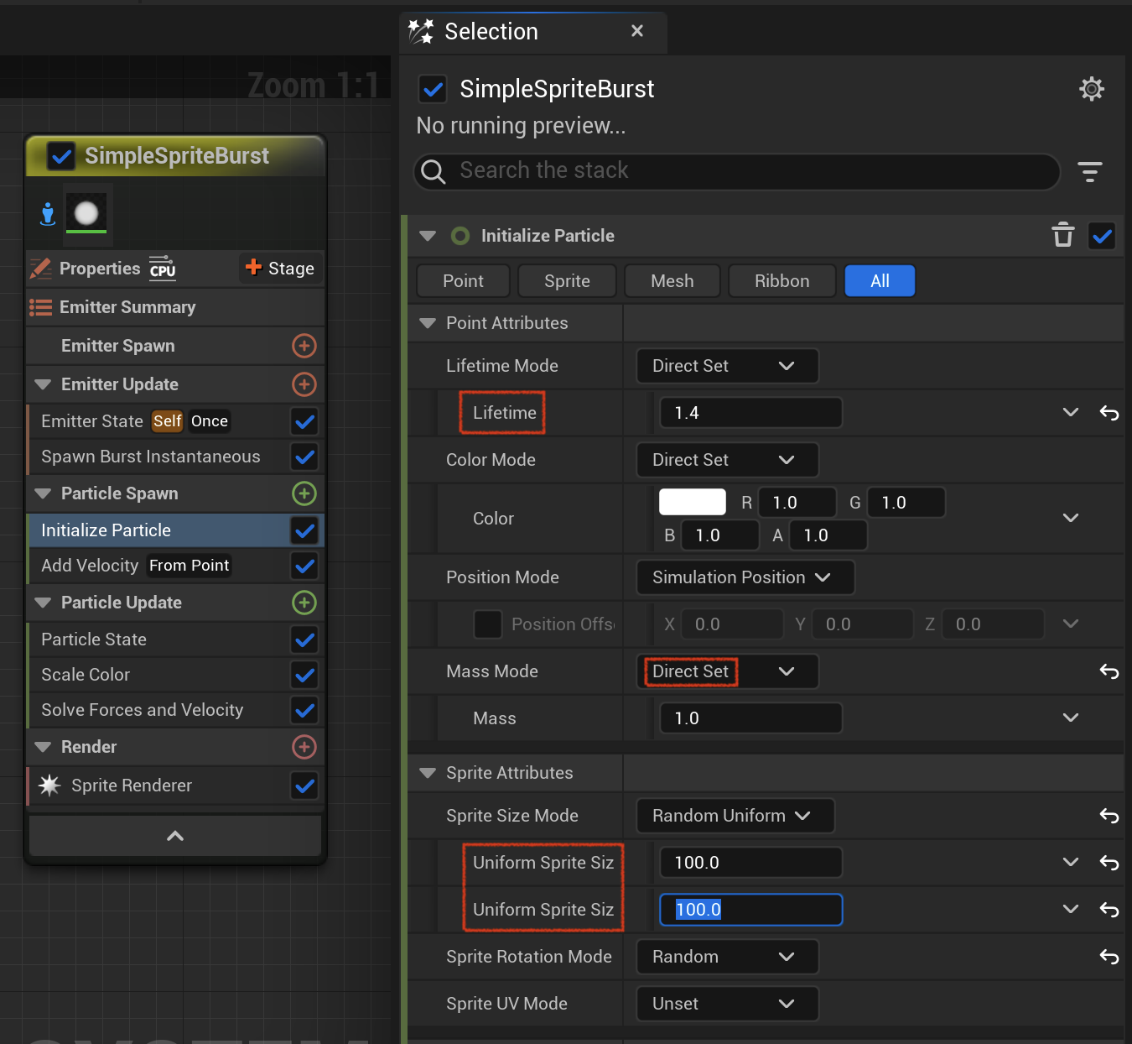Toggle SimpleSpriteBurst checkbox in Selection panel
This screenshot has width=1132, height=1044.
coord(433,88)
